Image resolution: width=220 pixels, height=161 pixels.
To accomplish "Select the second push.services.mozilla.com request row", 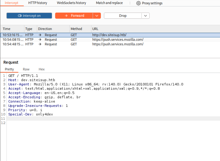I will pyautogui.click(x=117, y=44).
